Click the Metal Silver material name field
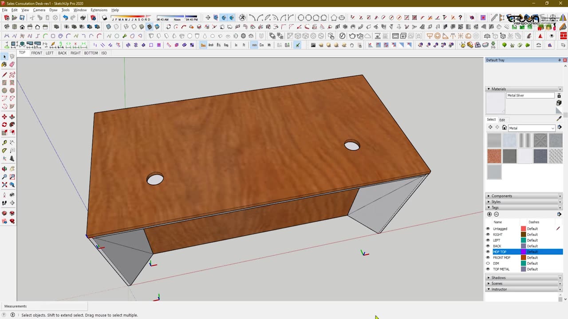Screen dimensions: 568x319 [x=530, y=95]
